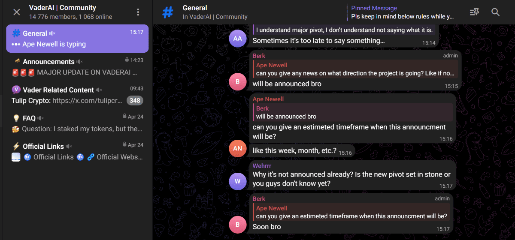The width and height of the screenshot is (515, 240).
Task: Click the 348 unread messages badge
Action: pos(135,101)
